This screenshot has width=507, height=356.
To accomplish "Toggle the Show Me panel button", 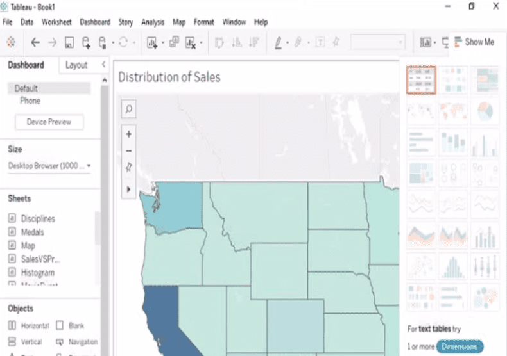I will pos(475,42).
